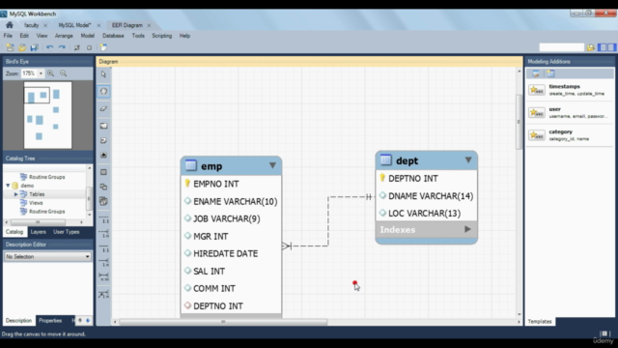Add the category template
Screen dimensions: 618x348
click(x=570, y=135)
